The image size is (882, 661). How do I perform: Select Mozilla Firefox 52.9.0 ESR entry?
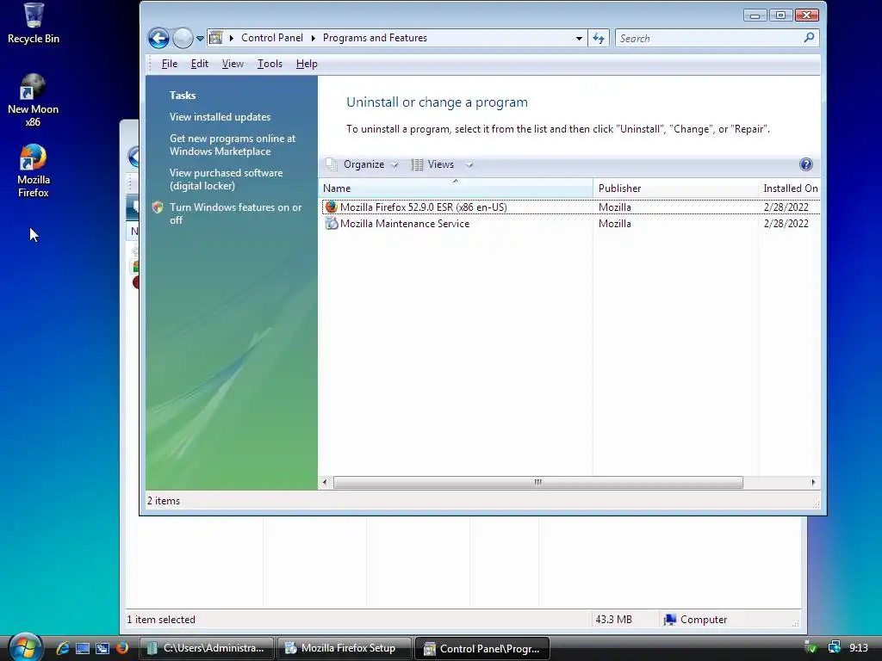571,207
